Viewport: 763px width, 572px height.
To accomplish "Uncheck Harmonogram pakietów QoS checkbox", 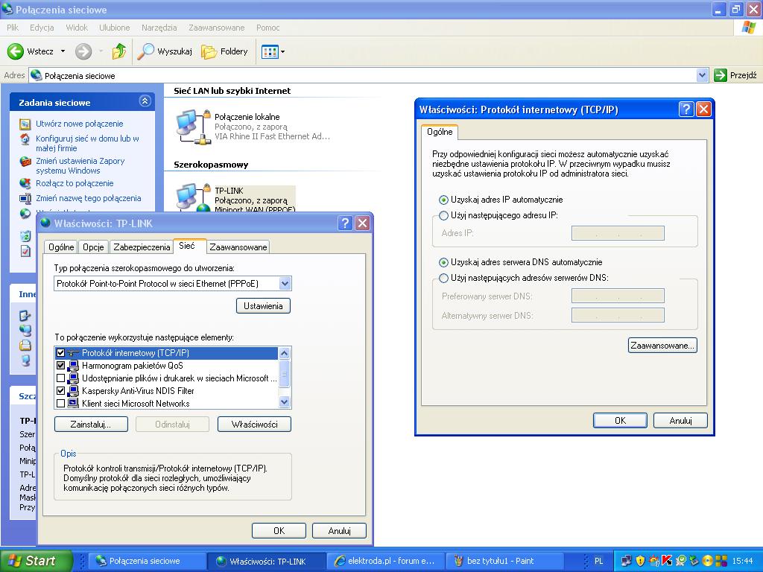I will 61,366.
